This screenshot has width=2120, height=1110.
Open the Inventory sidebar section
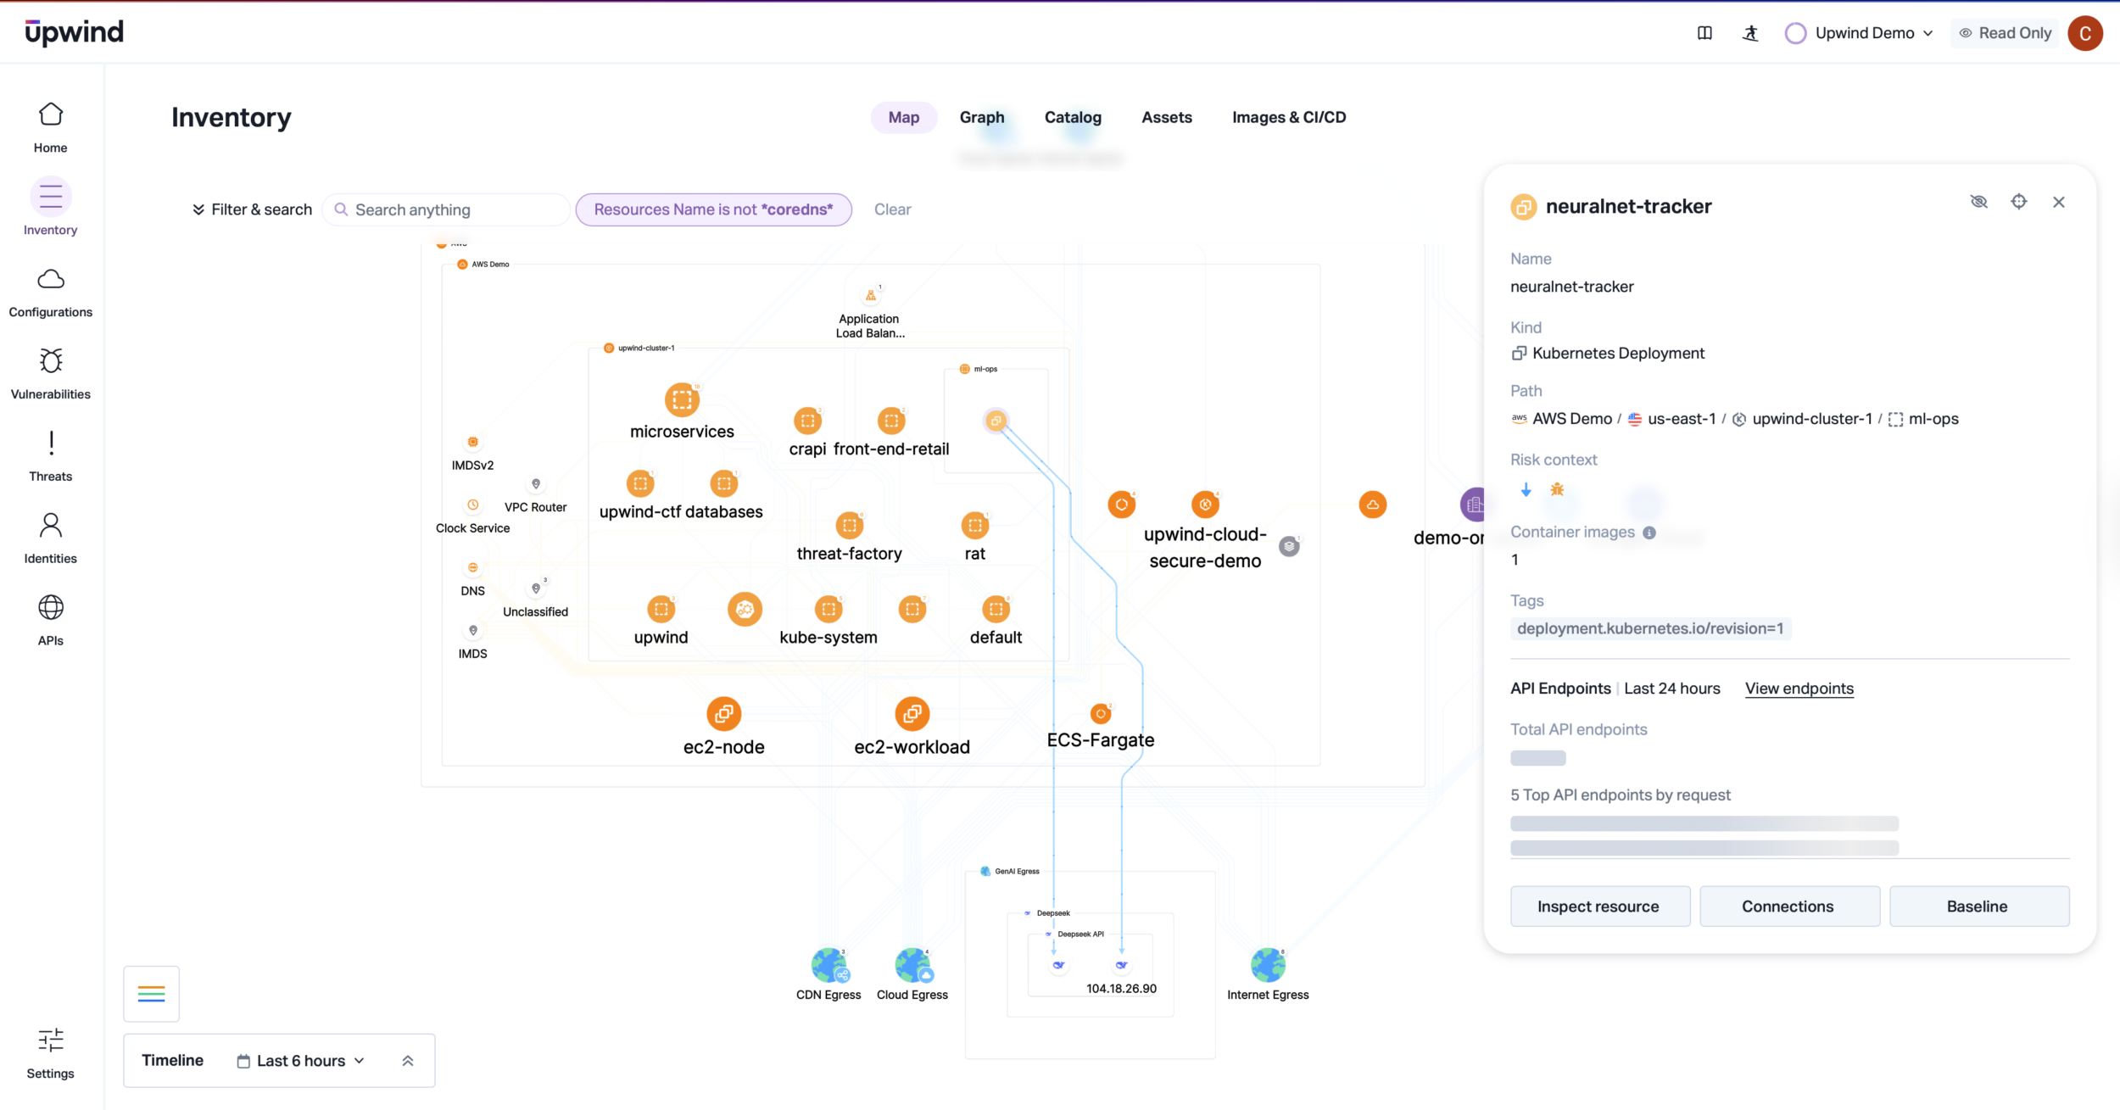(x=50, y=208)
